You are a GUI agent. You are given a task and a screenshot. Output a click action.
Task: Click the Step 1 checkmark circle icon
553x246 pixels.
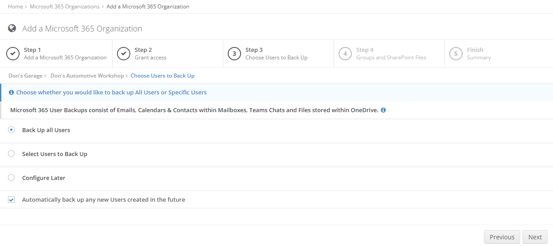13,54
